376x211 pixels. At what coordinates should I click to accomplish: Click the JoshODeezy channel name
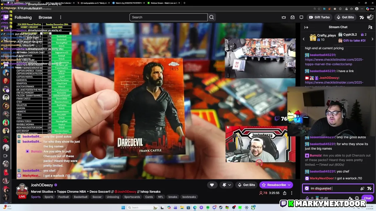pyautogui.click(x=42, y=185)
